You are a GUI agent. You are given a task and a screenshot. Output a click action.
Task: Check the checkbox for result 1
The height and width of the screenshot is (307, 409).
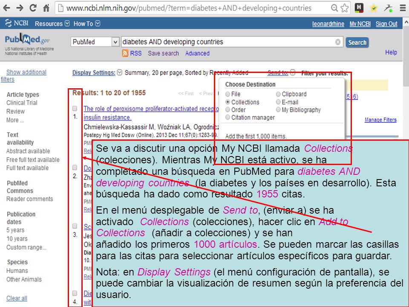(75, 108)
